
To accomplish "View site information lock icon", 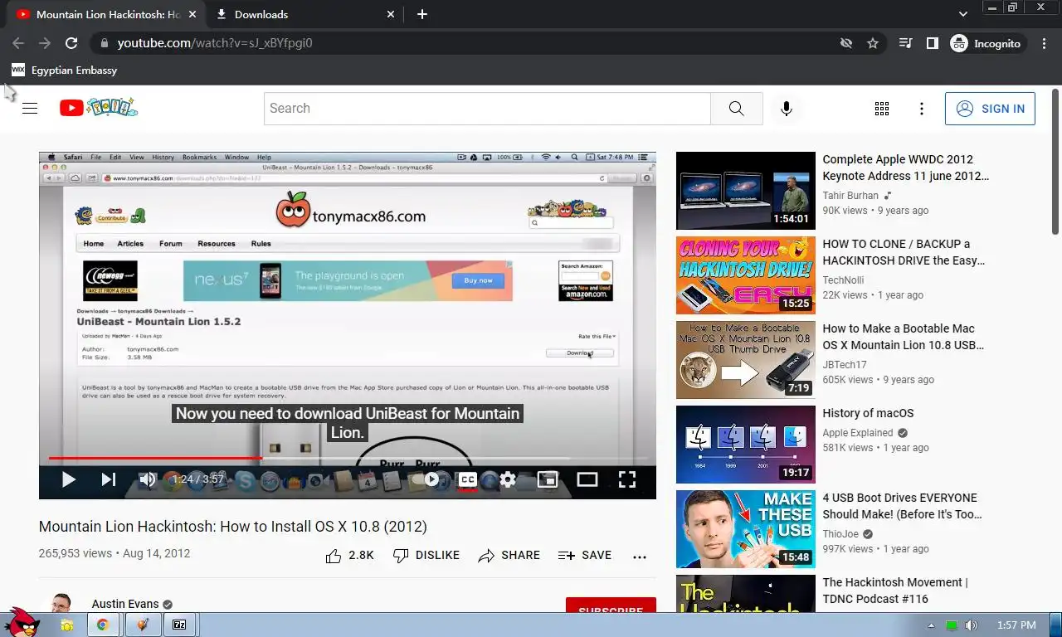I will 104,43.
